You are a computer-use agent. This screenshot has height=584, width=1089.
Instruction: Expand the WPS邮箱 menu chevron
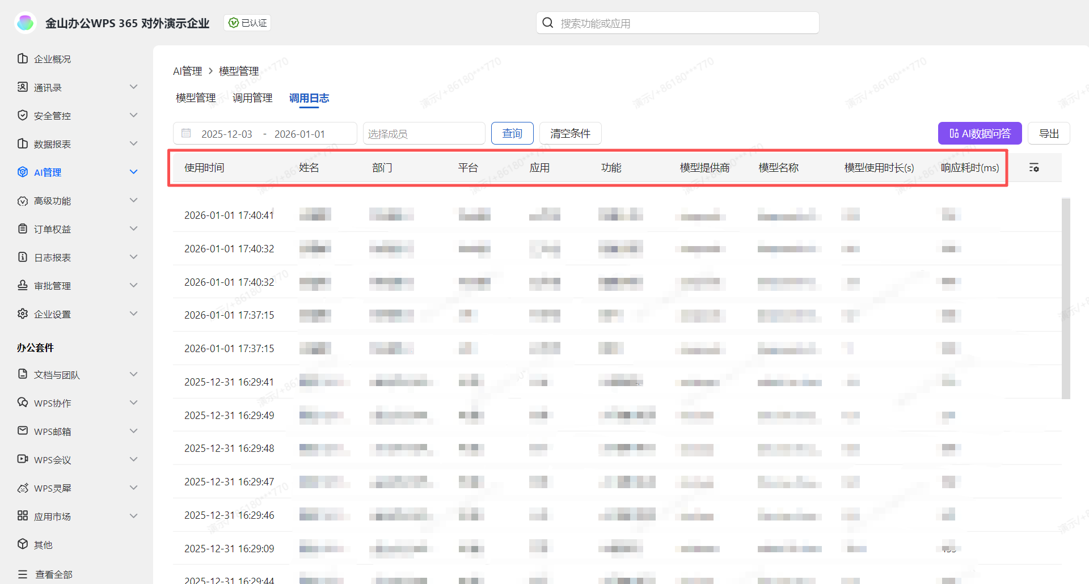tap(134, 431)
